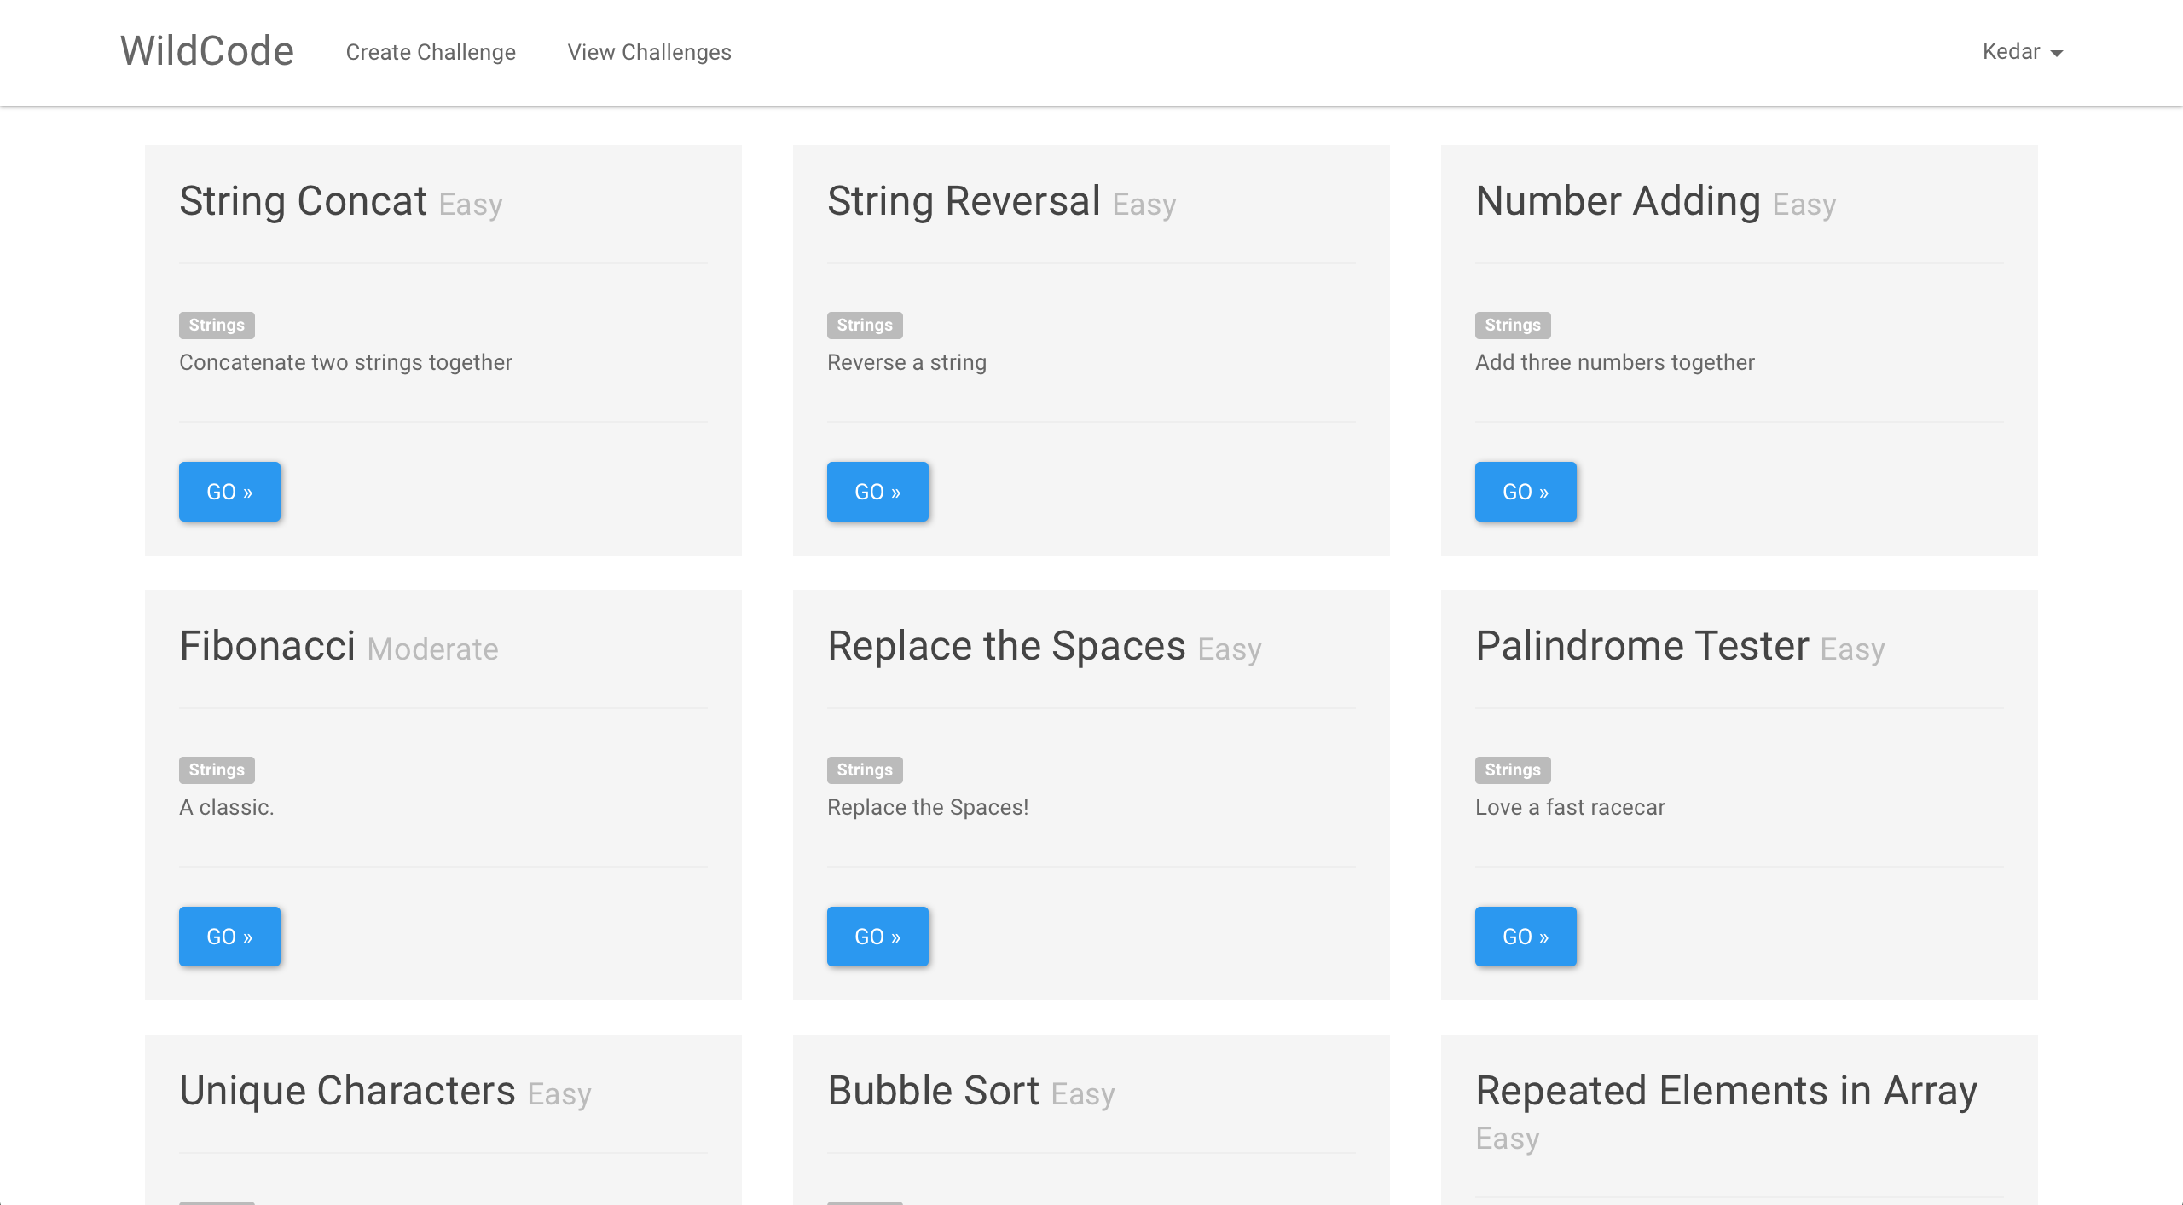Click the Unique Characters card title
The height and width of the screenshot is (1205, 2183).
pos(347,1091)
